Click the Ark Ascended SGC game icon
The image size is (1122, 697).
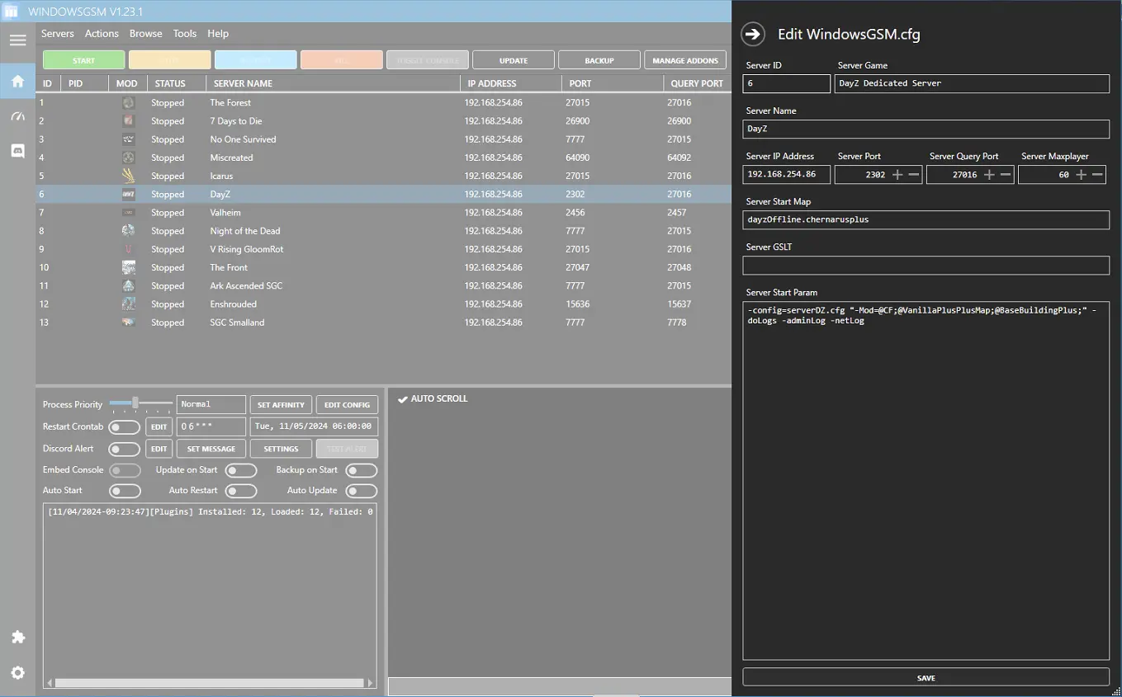[128, 285]
